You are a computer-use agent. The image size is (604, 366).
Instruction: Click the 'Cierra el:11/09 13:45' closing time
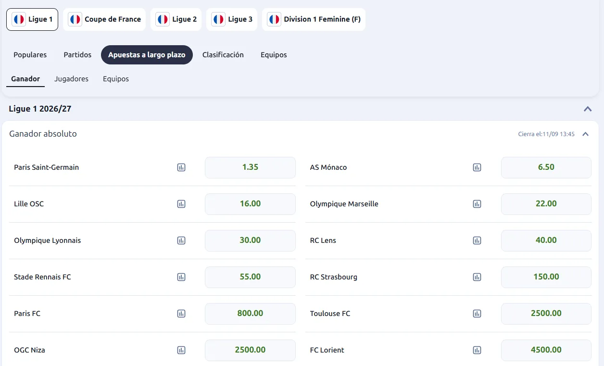click(546, 134)
